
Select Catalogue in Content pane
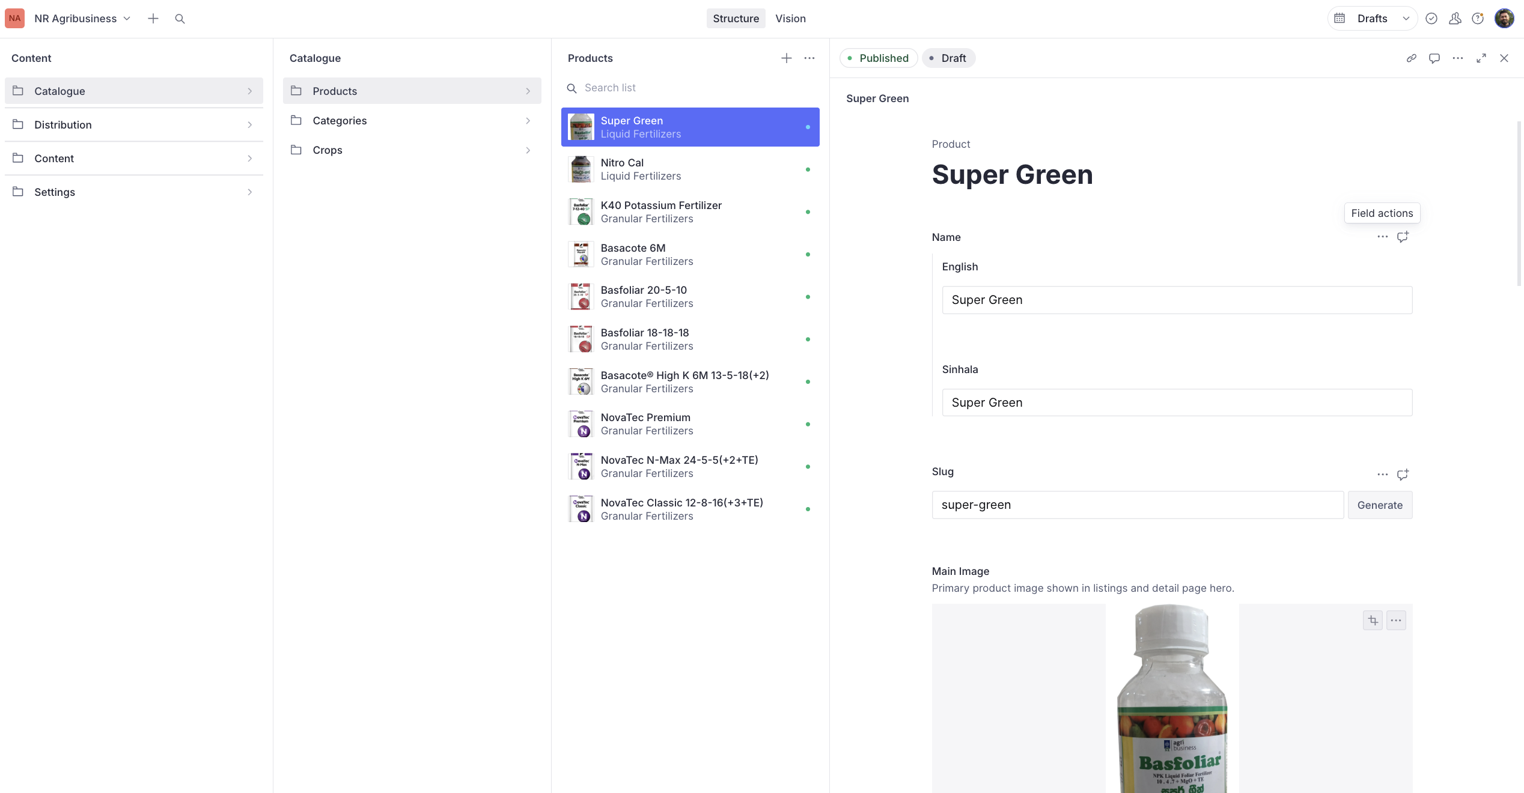click(134, 91)
